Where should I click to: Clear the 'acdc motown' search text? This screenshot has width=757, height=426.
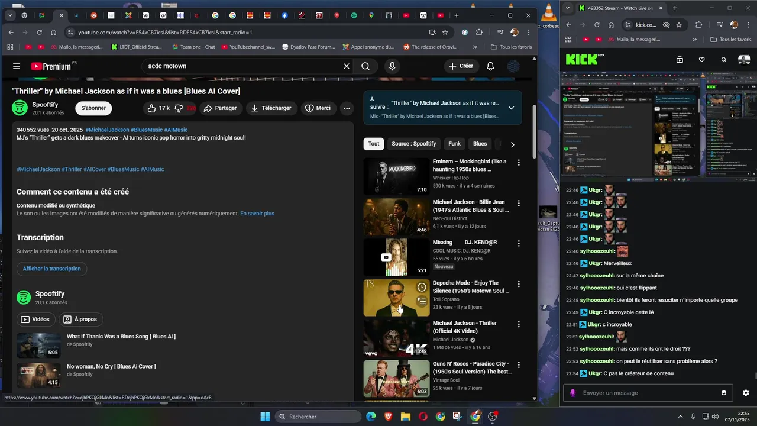pos(347,66)
